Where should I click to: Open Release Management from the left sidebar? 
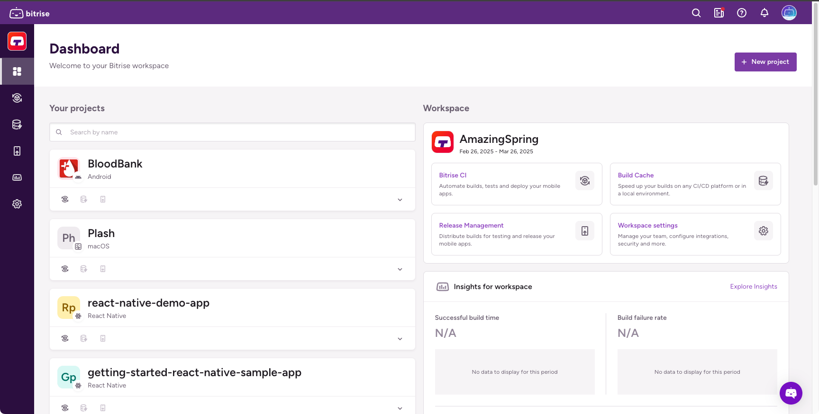click(x=17, y=151)
